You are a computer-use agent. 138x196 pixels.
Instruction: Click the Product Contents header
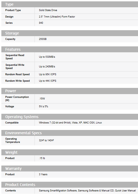(70, 185)
